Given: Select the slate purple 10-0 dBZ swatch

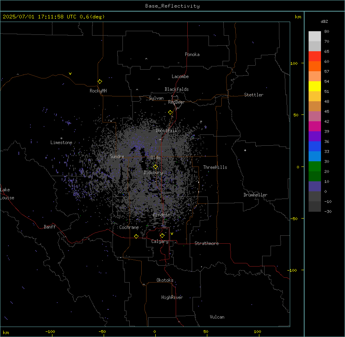Looking at the screenshot, I should (x=315, y=187).
